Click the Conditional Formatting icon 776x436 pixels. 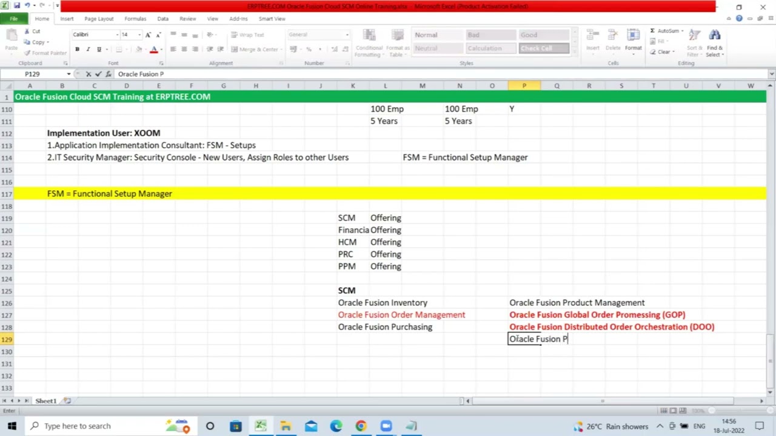click(369, 36)
